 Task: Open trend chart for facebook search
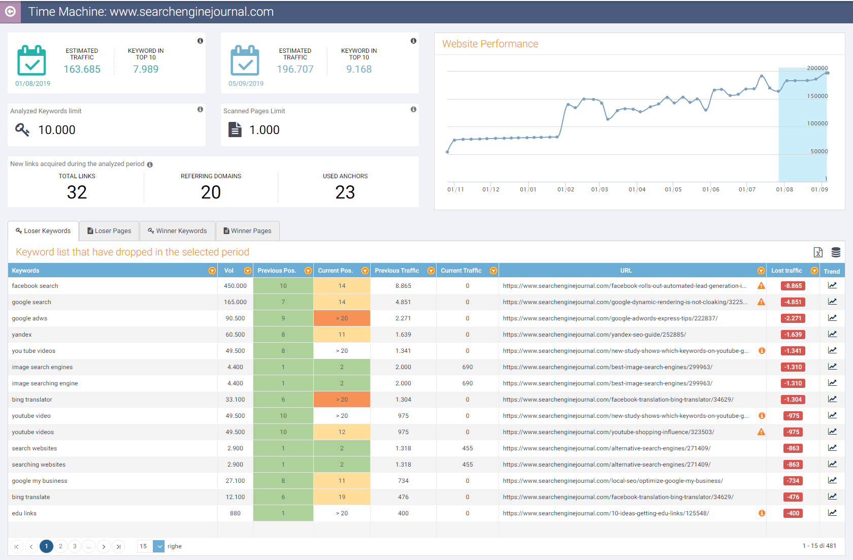pos(832,285)
